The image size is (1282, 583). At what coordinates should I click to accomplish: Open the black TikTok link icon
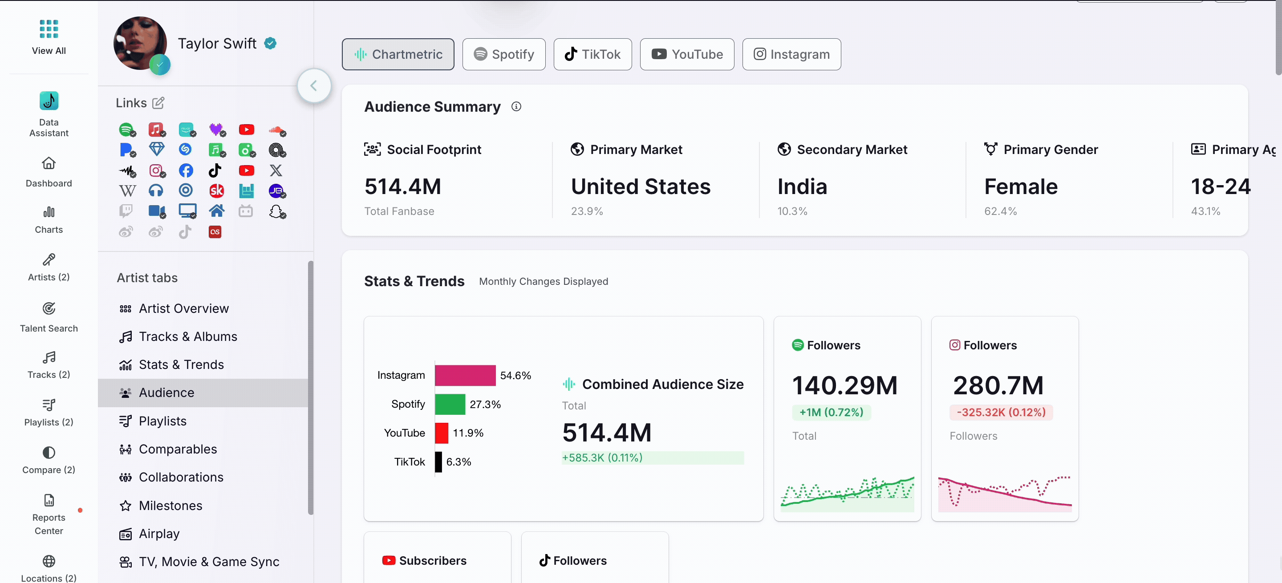pos(215,170)
